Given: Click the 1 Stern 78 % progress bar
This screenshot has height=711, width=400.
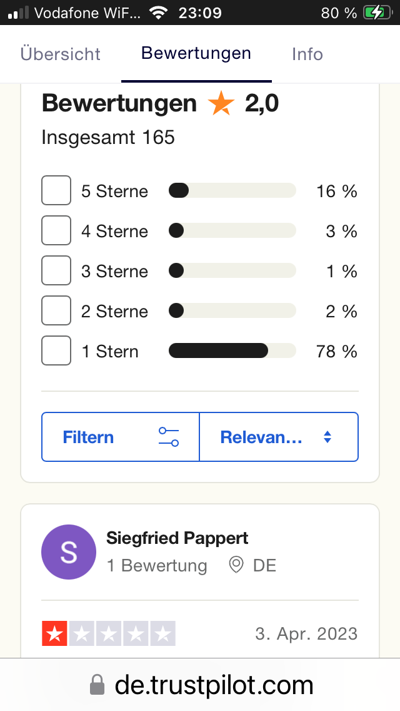Looking at the screenshot, I should [232, 351].
